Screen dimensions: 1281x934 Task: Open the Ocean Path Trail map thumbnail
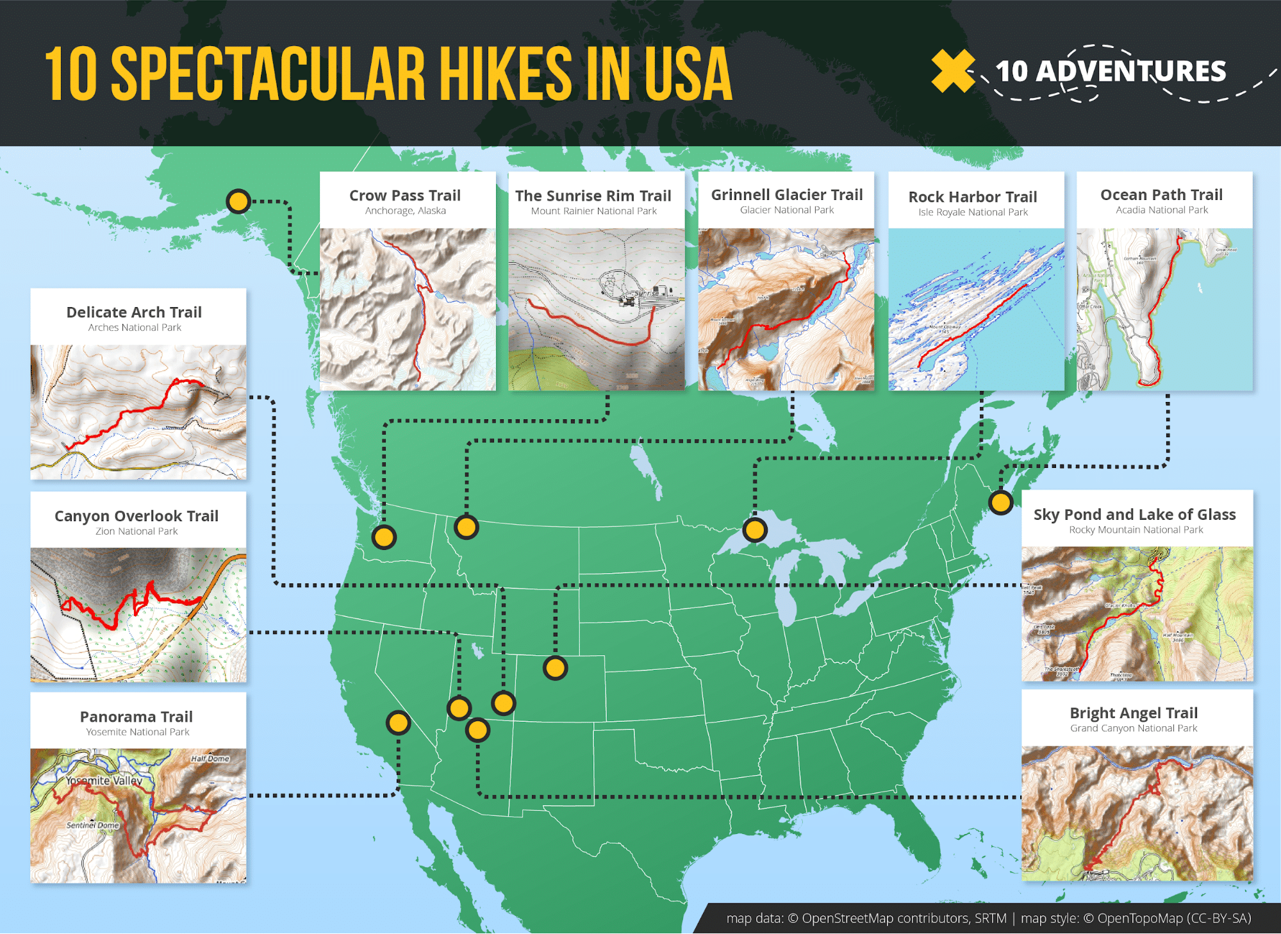point(1164,309)
